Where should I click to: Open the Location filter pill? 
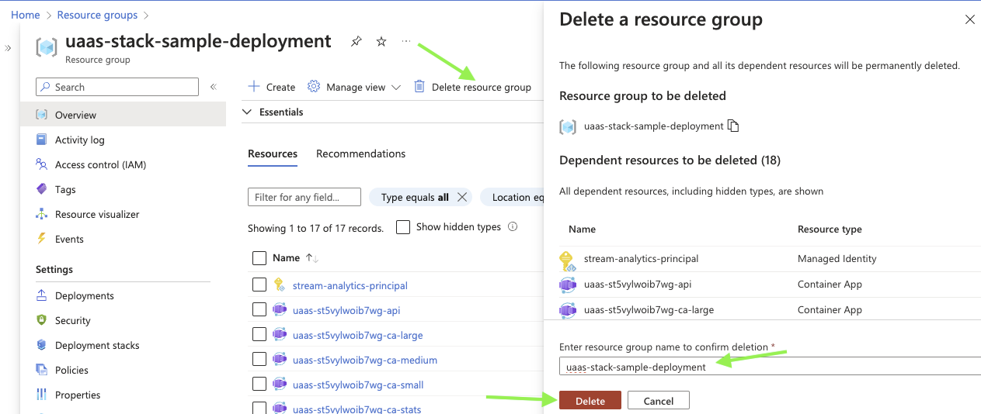point(513,197)
